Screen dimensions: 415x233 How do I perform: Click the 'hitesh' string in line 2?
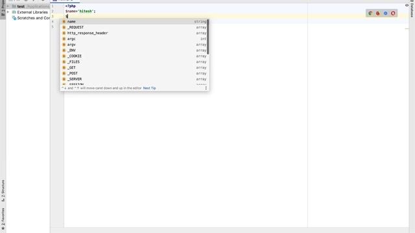(x=86, y=12)
